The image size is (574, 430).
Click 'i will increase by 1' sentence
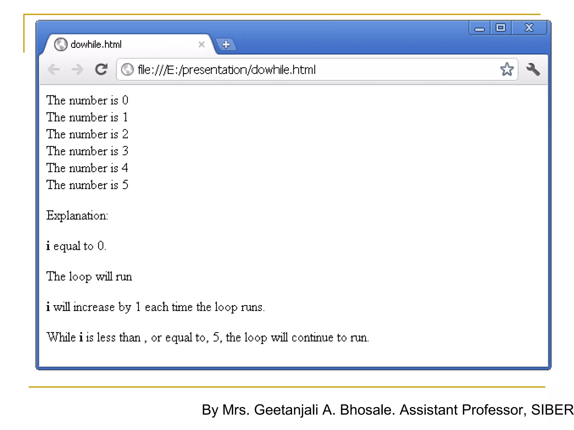156,307
